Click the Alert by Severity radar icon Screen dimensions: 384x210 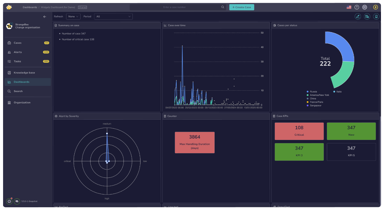pyautogui.click(x=56, y=116)
